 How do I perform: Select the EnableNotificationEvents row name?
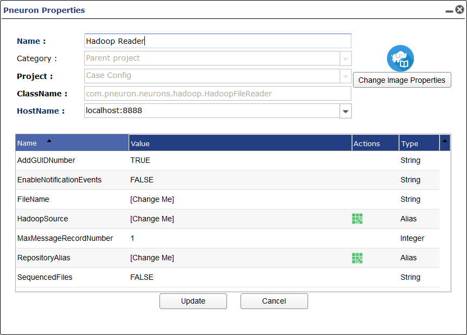point(59,180)
